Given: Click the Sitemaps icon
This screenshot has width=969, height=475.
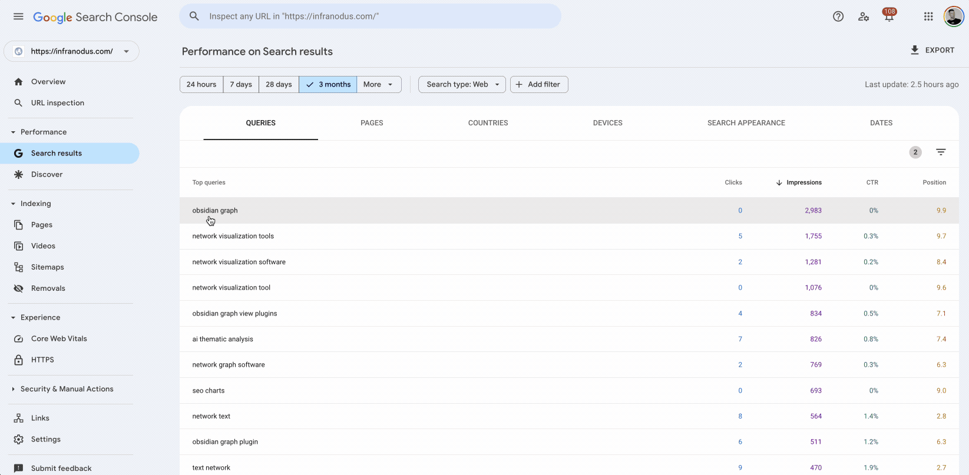Looking at the screenshot, I should [18, 267].
